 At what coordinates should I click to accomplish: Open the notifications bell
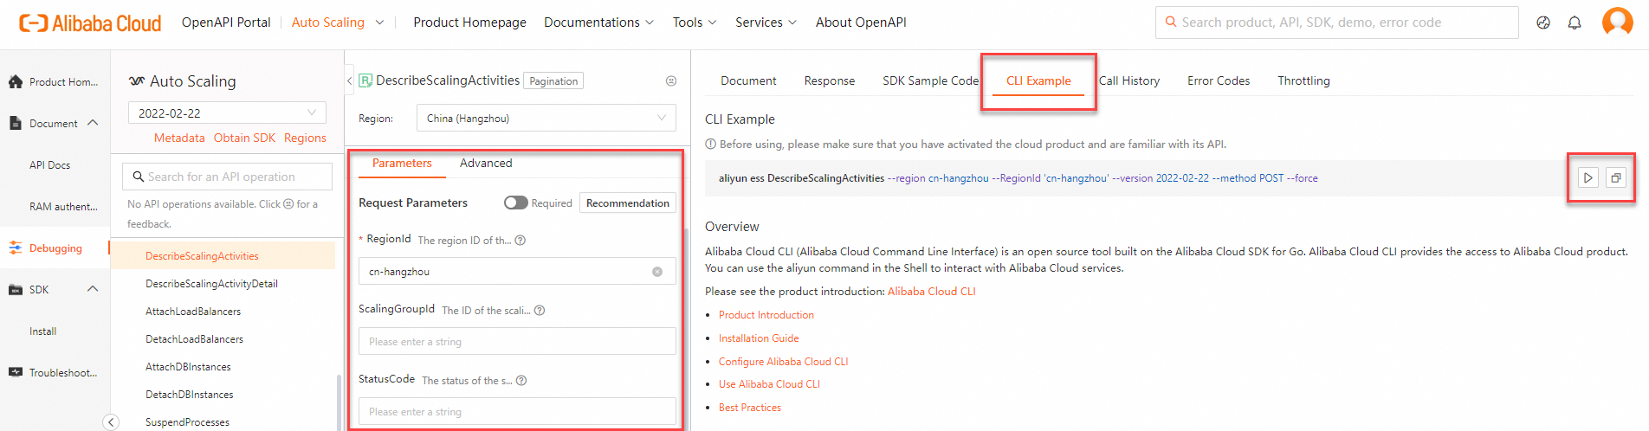pyautogui.click(x=1575, y=23)
